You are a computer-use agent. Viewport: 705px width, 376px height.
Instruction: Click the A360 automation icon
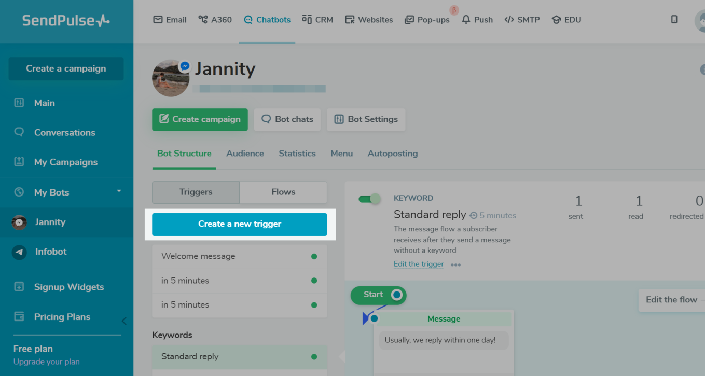pos(203,20)
